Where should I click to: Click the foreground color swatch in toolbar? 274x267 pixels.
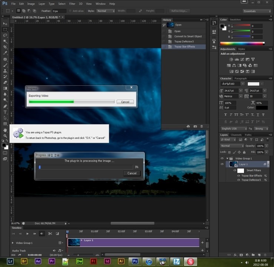click(4, 145)
